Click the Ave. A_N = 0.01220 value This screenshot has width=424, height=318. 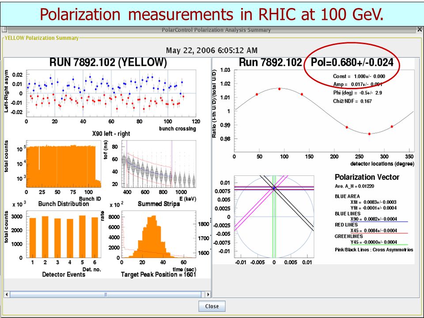pos(355,186)
